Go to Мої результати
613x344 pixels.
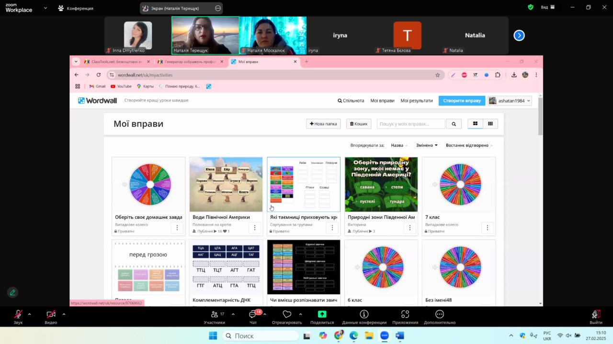tap(417, 101)
